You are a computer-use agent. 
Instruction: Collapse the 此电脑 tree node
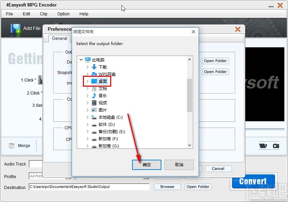(x=81, y=60)
